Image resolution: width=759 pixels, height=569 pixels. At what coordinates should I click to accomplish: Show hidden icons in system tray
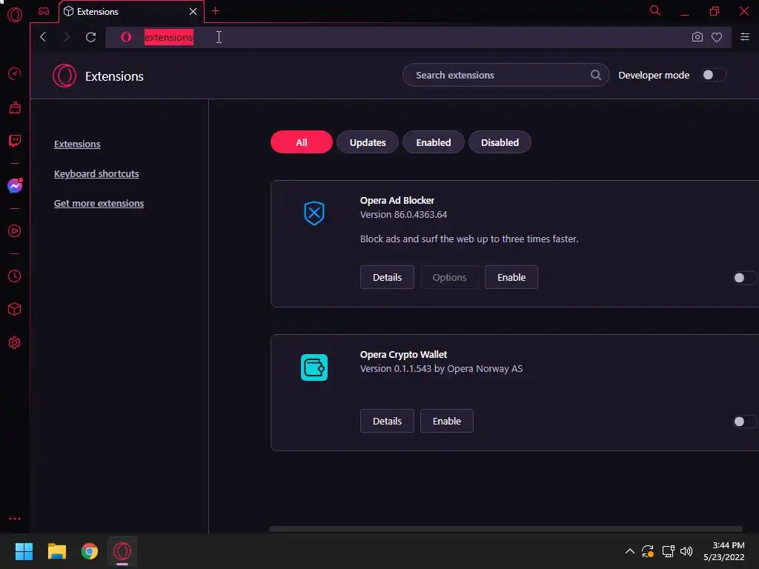tap(630, 551)
